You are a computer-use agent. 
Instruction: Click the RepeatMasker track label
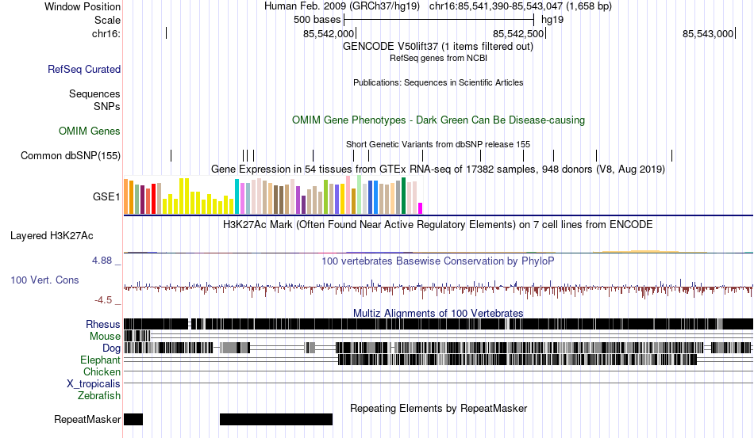click(87, 419)
